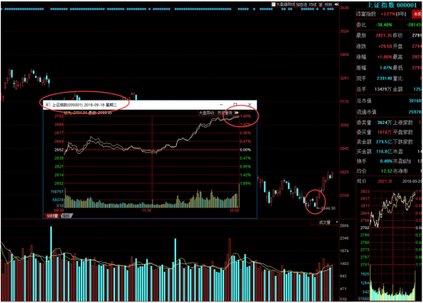423x303 pixels.
Task: Open the 成交量 indicator dropdown
Action: 325,222
